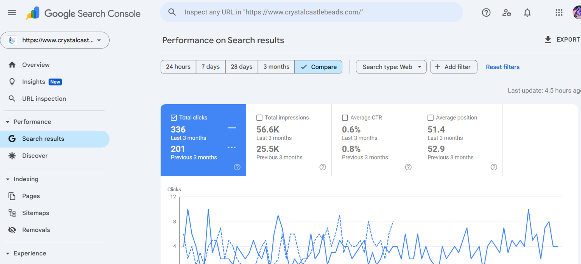Check the Average position checkbox
The width and height of the screenshot is (581, 264).
[430, 117]
